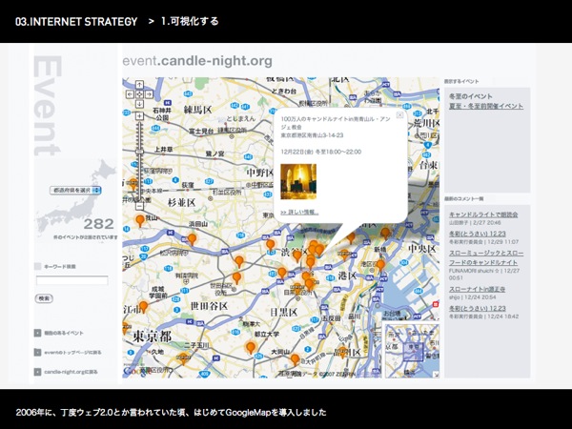Click the orange marker just below zoom-out button
This screenshot has width=572, height=429.
tap(140, 221)
